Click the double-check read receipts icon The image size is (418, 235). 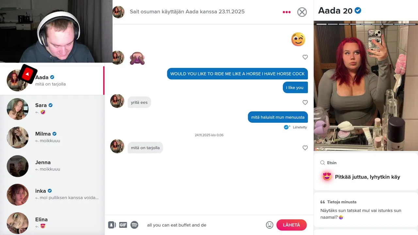(287, 127)
